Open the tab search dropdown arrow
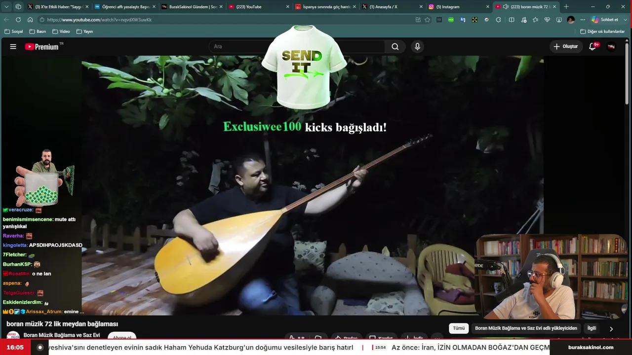The image size is (632, 355). click(x=6, y=6)
